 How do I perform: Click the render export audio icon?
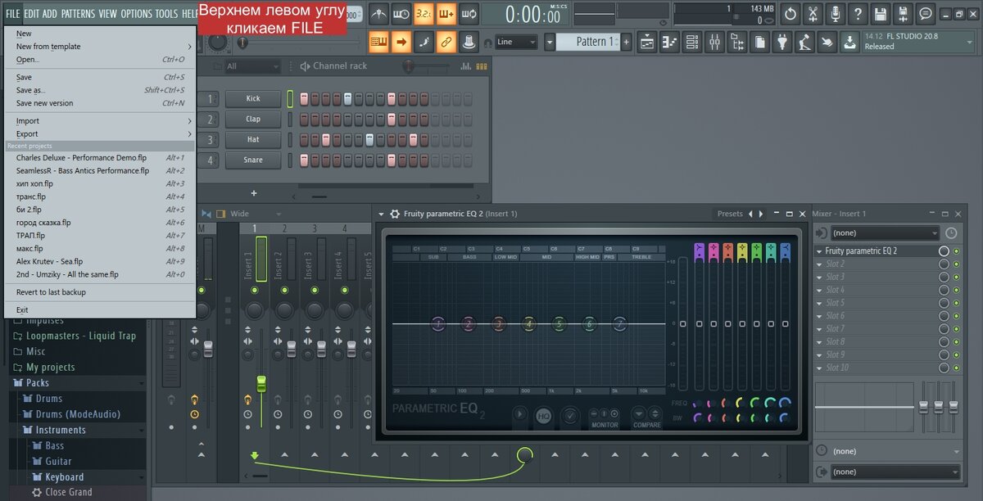[x=903, y=14]
